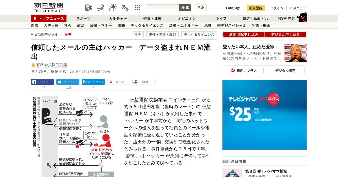Click the 有料会員限定記事 link
Image resolution: width=338 pixels, height=177 pixels.
click(52, 65)
